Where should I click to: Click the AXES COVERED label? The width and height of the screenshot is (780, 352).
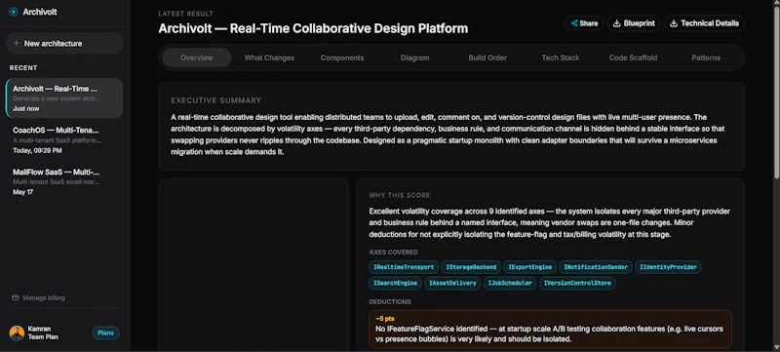pos(394,253)
